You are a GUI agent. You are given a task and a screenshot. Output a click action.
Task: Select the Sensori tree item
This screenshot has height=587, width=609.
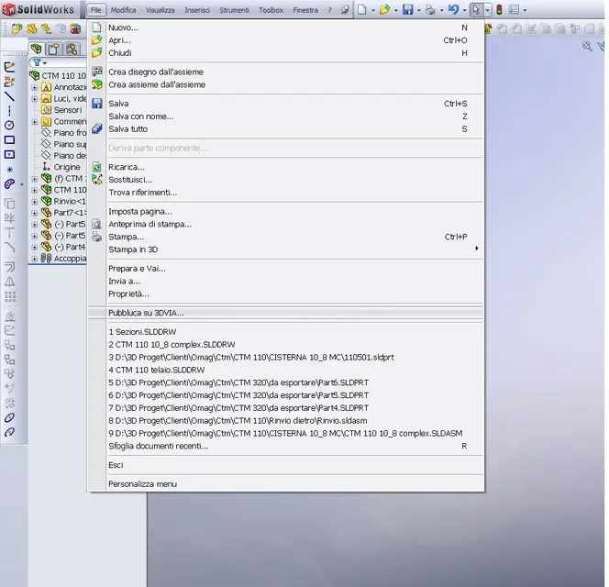[62, 110]
